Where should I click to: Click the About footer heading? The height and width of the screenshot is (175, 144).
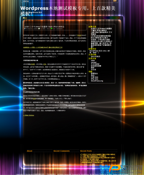tap(29, 151)
